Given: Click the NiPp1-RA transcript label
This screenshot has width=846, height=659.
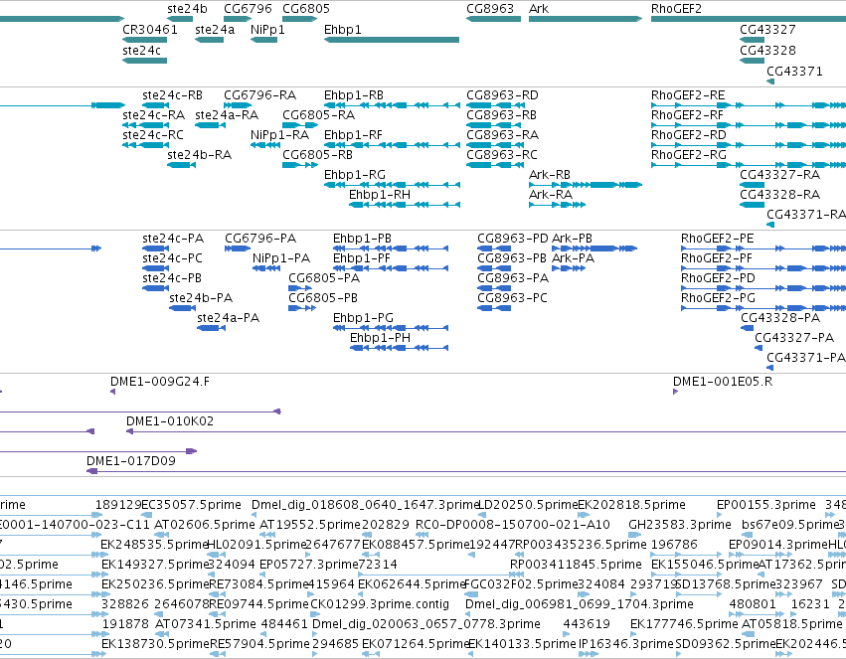Looking at the screenshot, I should tap(279, 135).
